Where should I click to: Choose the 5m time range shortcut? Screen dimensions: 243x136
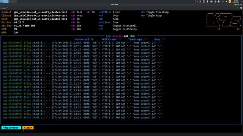[x=75, y=22]
